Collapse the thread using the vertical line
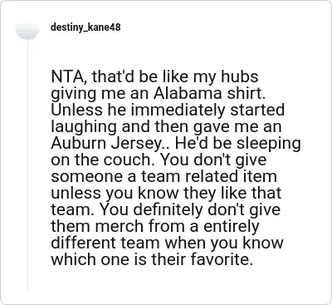 coord(27,165)
